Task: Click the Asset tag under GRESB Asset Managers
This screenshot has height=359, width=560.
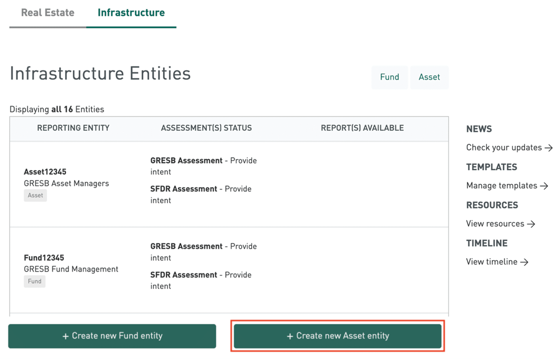Action: (35, 195)
